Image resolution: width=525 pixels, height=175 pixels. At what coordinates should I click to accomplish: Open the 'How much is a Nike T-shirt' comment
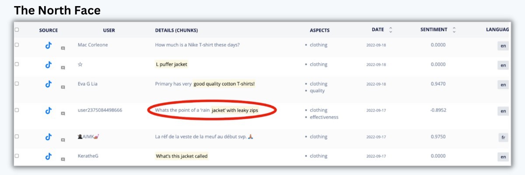(x=197, y=45)
